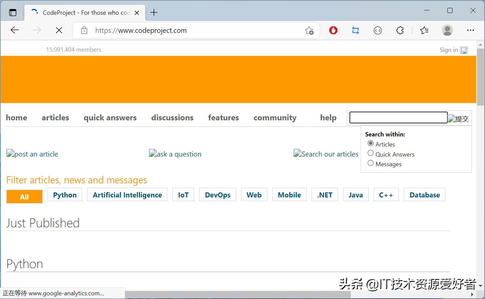Select the Articles radio button
This screenshot has width=485, height=299.
pos(371,143)
